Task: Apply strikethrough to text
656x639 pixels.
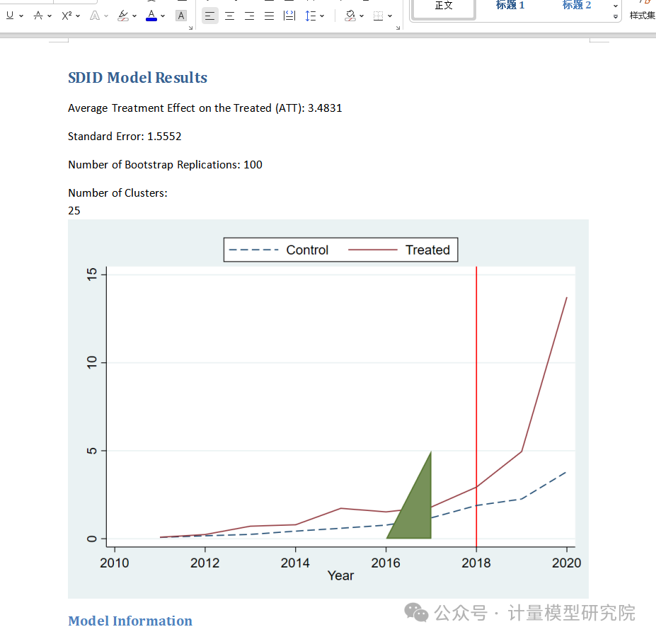Action: 38,16
